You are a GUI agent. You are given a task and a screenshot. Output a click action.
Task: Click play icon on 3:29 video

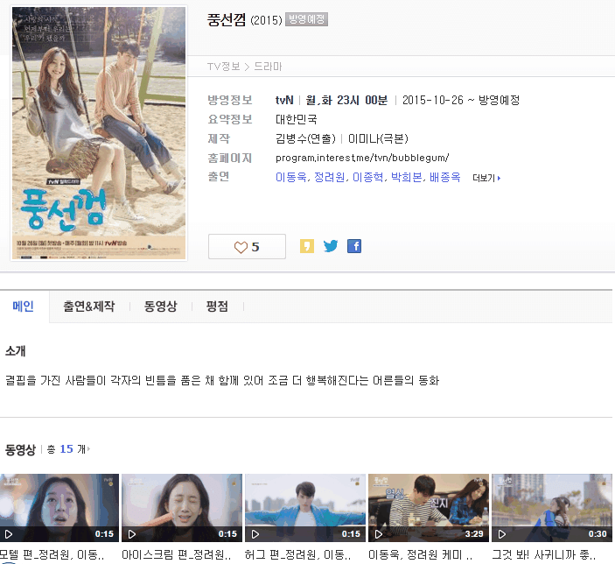click(x=379, y=534)
